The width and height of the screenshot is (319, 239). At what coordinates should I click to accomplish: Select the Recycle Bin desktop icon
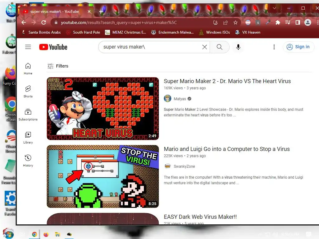coord(10,44)
